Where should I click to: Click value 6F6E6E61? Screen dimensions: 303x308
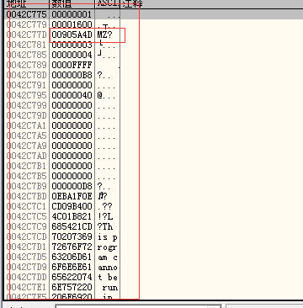[72, 268]
